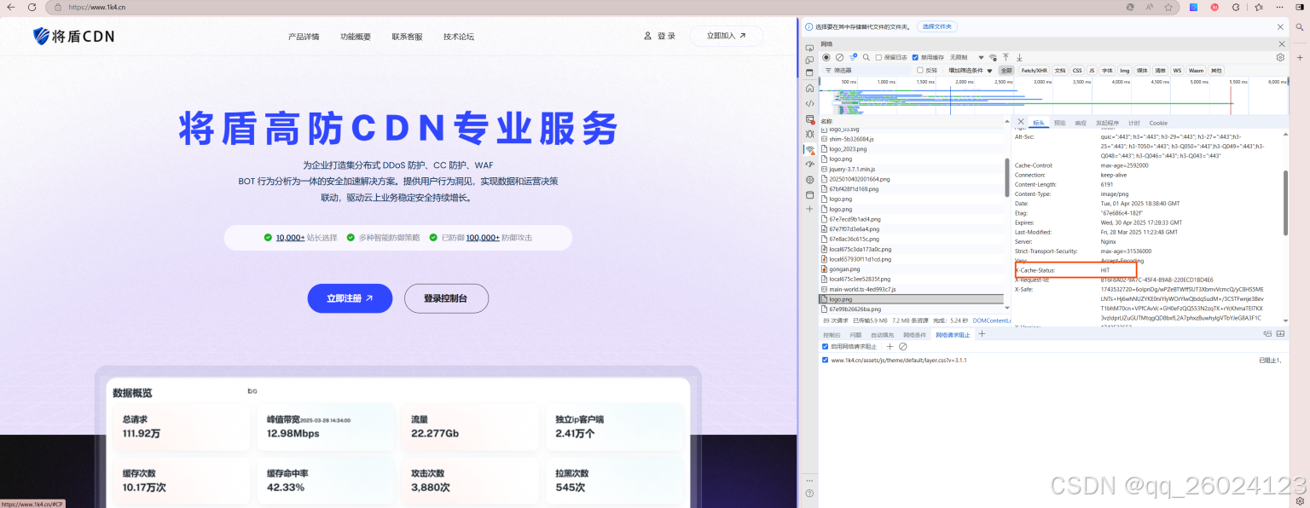
Task: Open the 产品详情 nav link
Action: tap(304, 37)
